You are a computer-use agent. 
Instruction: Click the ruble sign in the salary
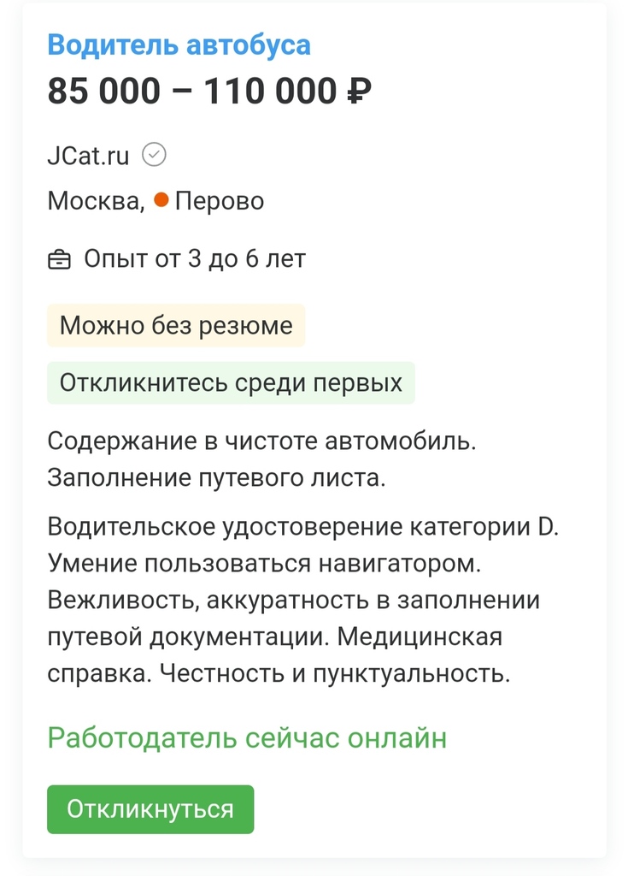tap(359, 92)
